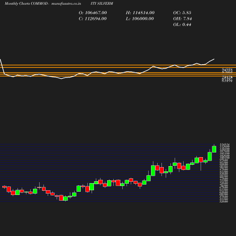Click the "OH: 7.84" percentage value
The image size is (236, 236).
[x=182, y=19]
